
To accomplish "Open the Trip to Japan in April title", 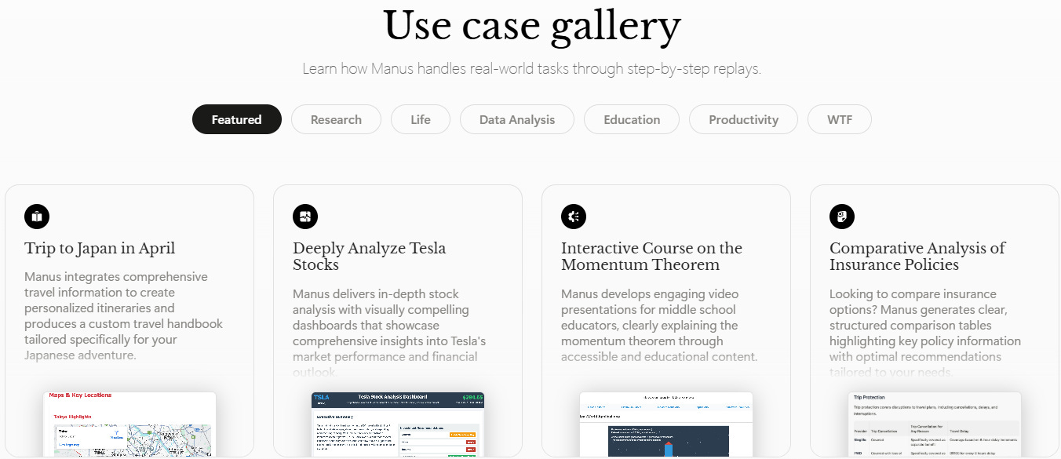I will point(100,249).
